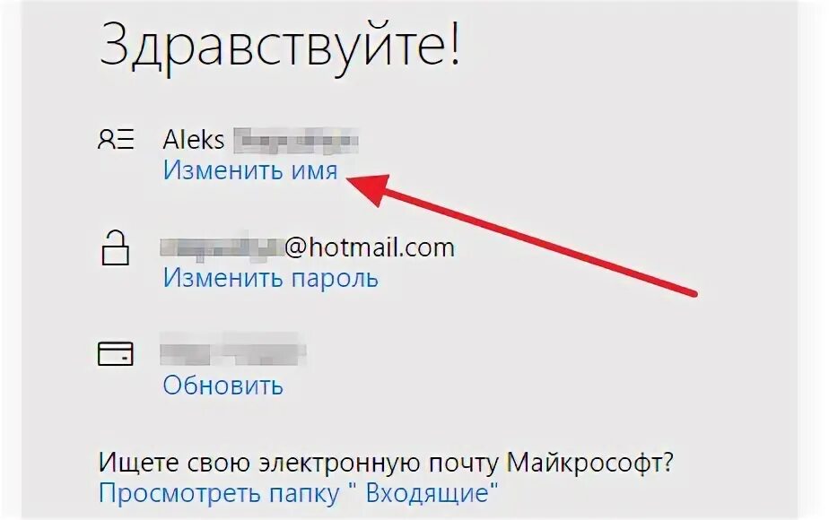Click the Aleks account name text

(x=194, y=140)
